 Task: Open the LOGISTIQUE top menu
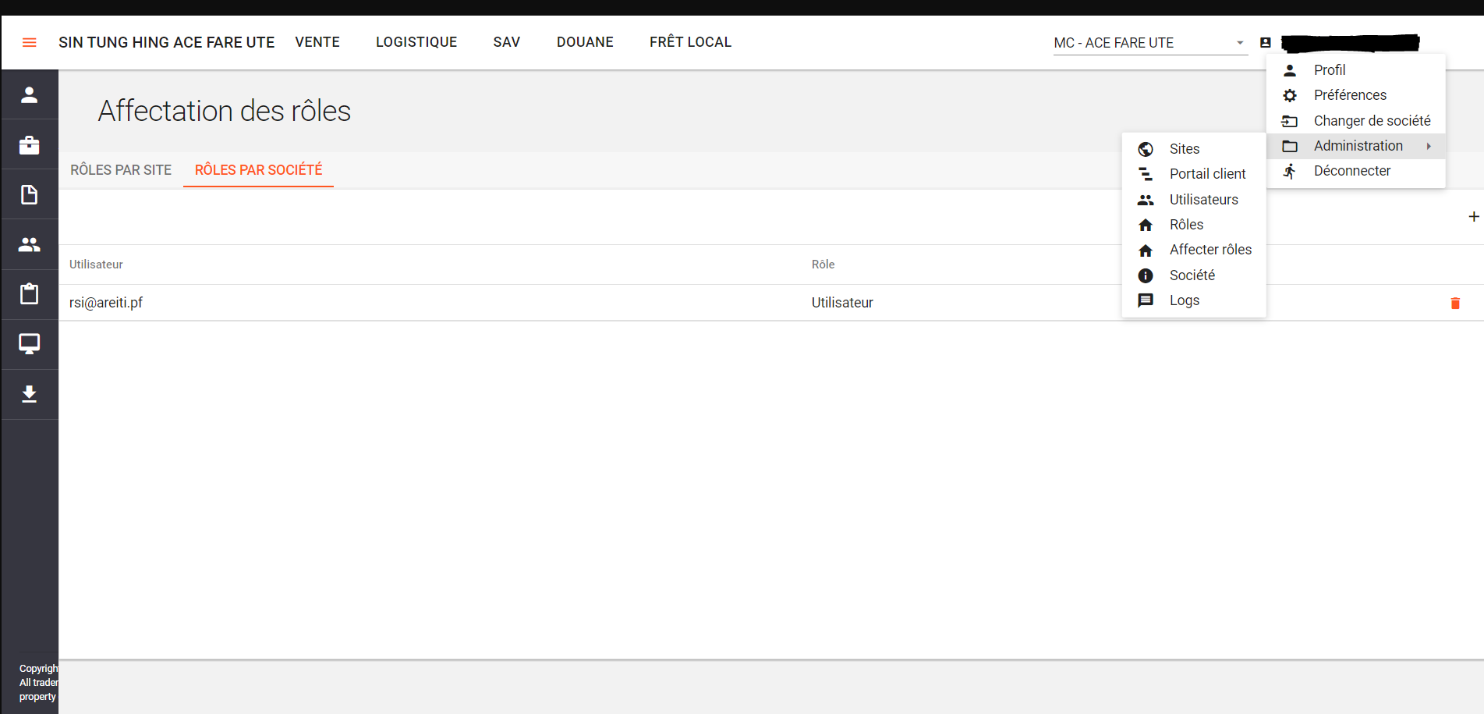click(416, 42)
